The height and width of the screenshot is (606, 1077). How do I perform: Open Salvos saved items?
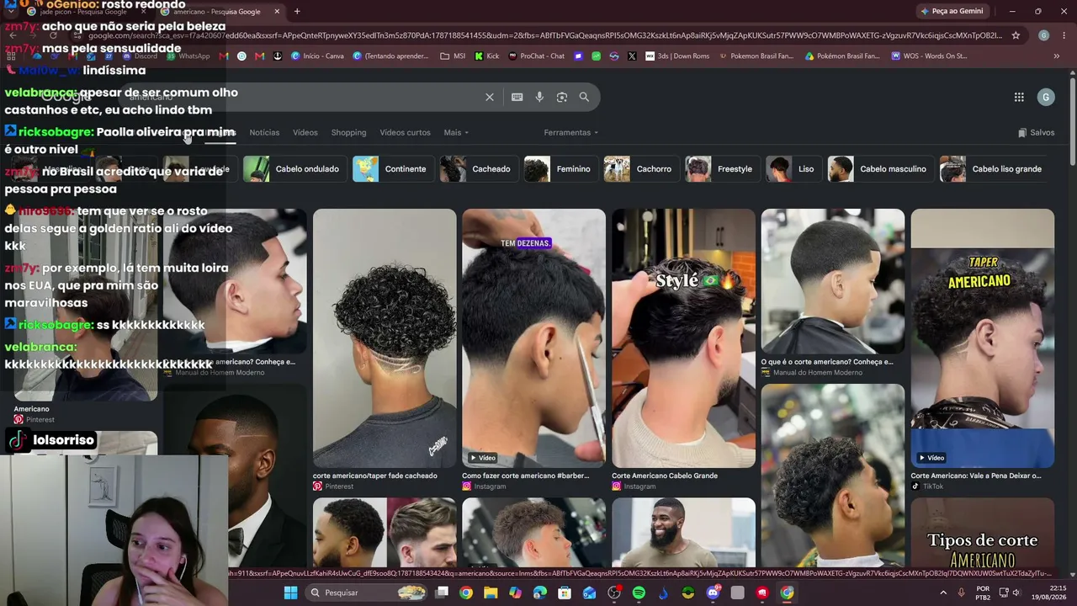1036,132
